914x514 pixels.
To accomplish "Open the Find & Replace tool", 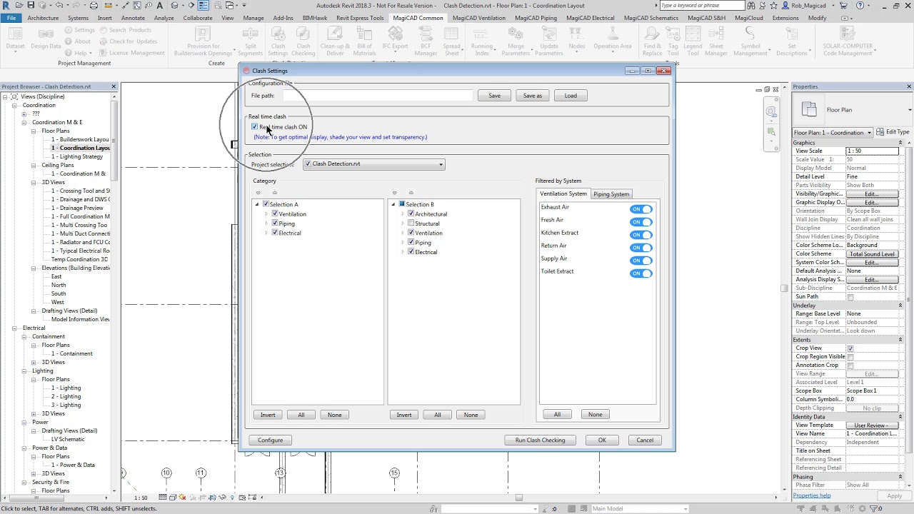I will click(x=652, y=42).
